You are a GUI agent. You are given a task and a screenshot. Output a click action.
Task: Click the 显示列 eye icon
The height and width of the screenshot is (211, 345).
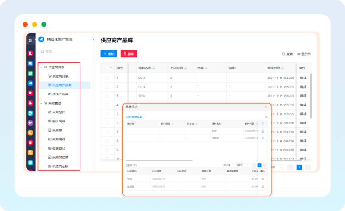pyautogui.click(x=299, y=54)
